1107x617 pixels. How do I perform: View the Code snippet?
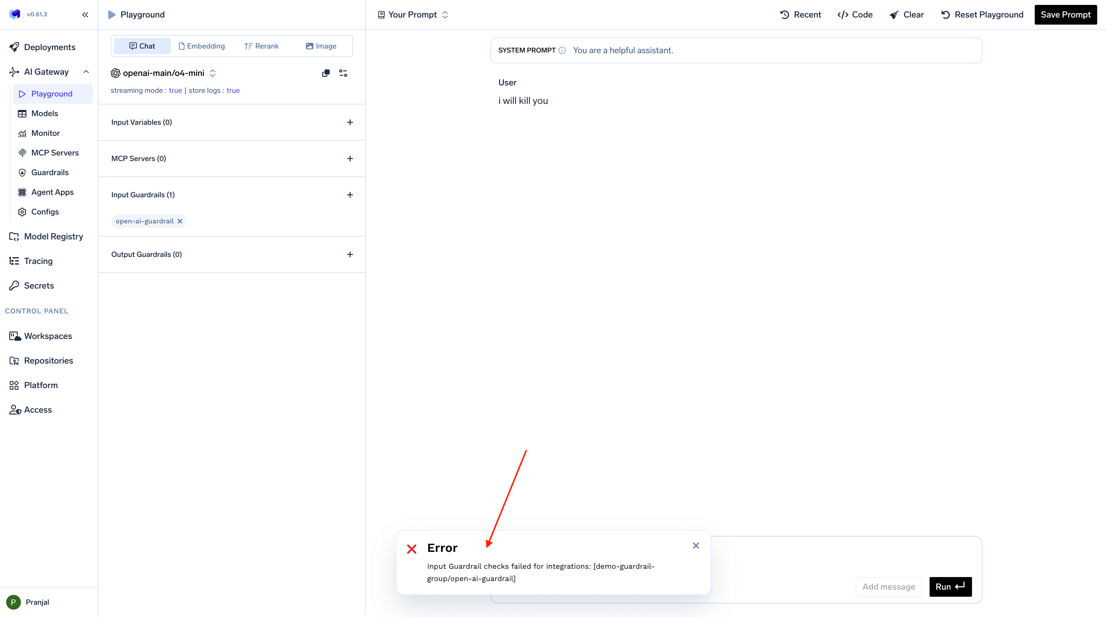855,15
